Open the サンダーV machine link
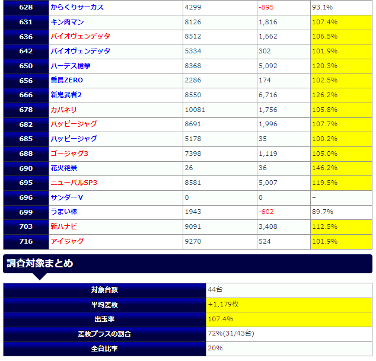This screenshot has height=361, width=376. (67, 197)
